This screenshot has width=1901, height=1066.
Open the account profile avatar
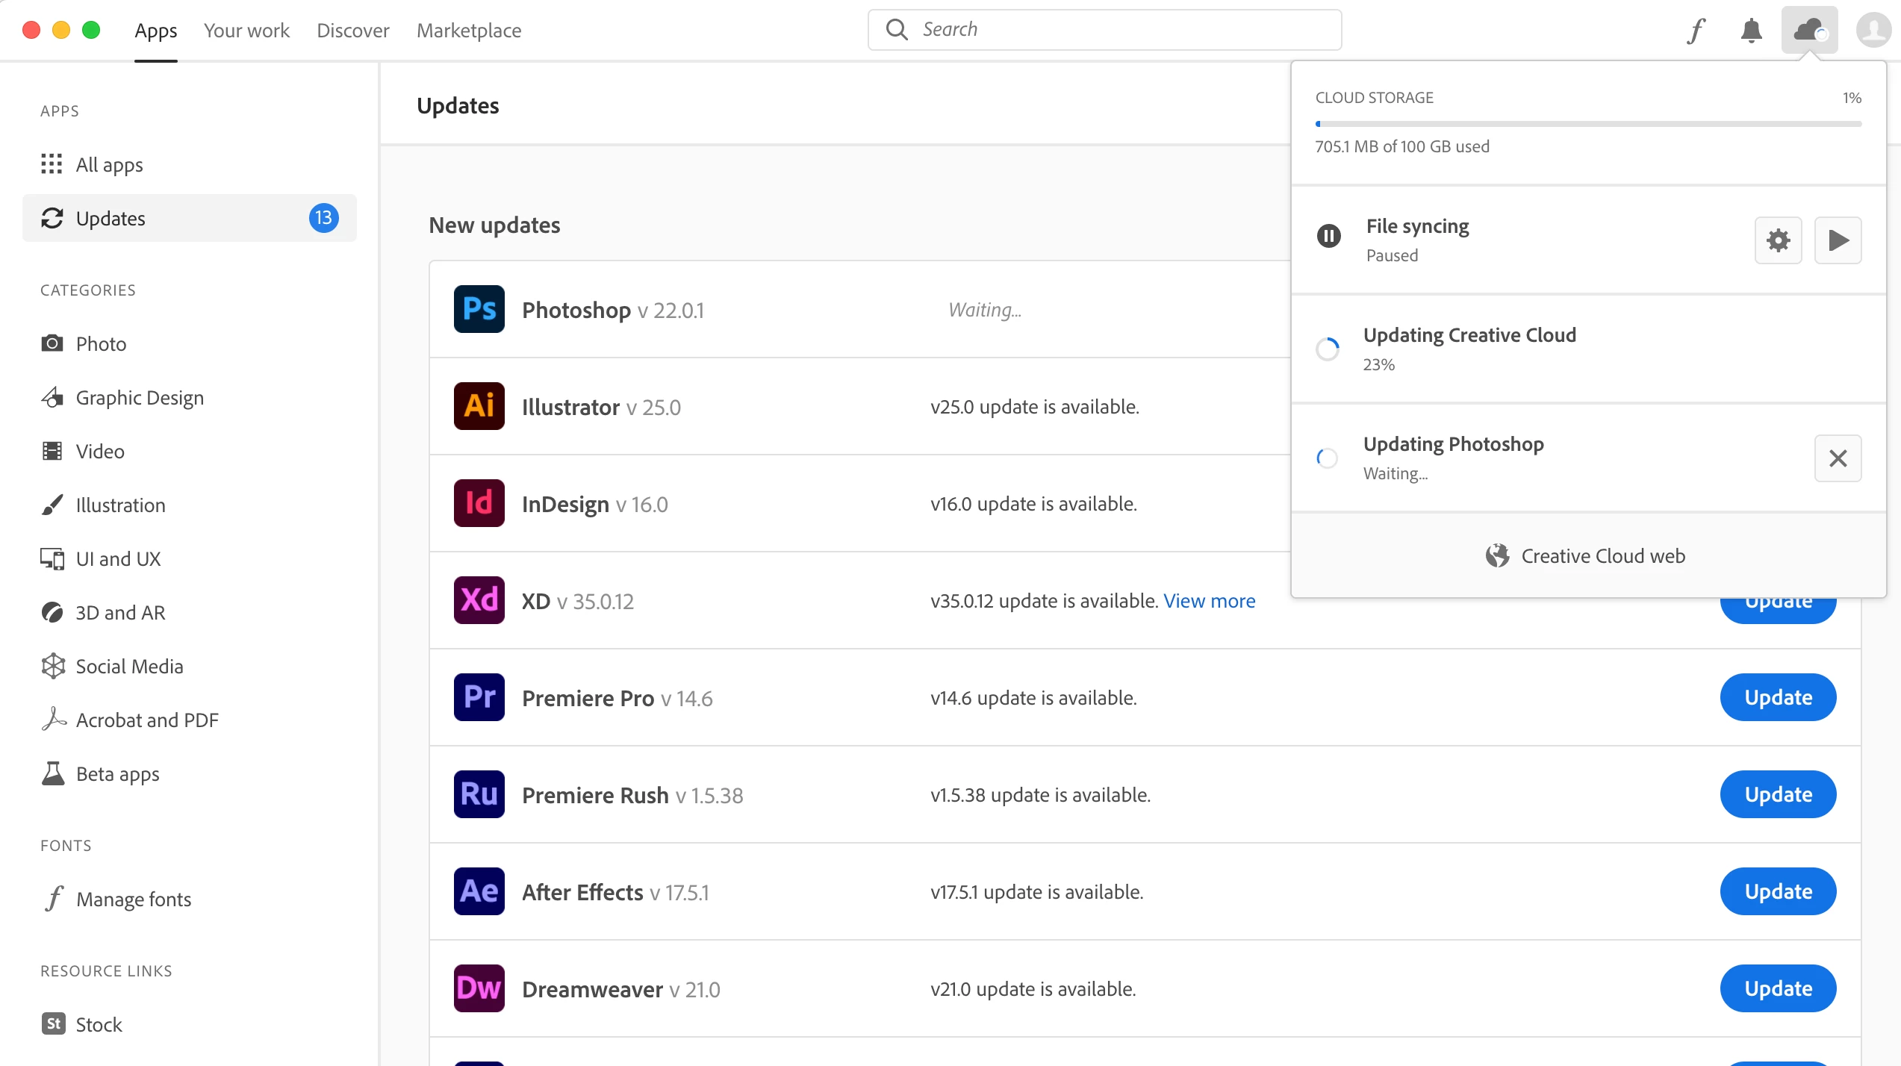(1873, 31)
